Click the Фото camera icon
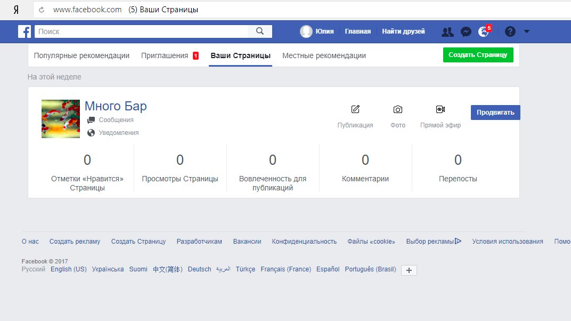This screenshot has height=321, width=571. [x=398, y=109]
